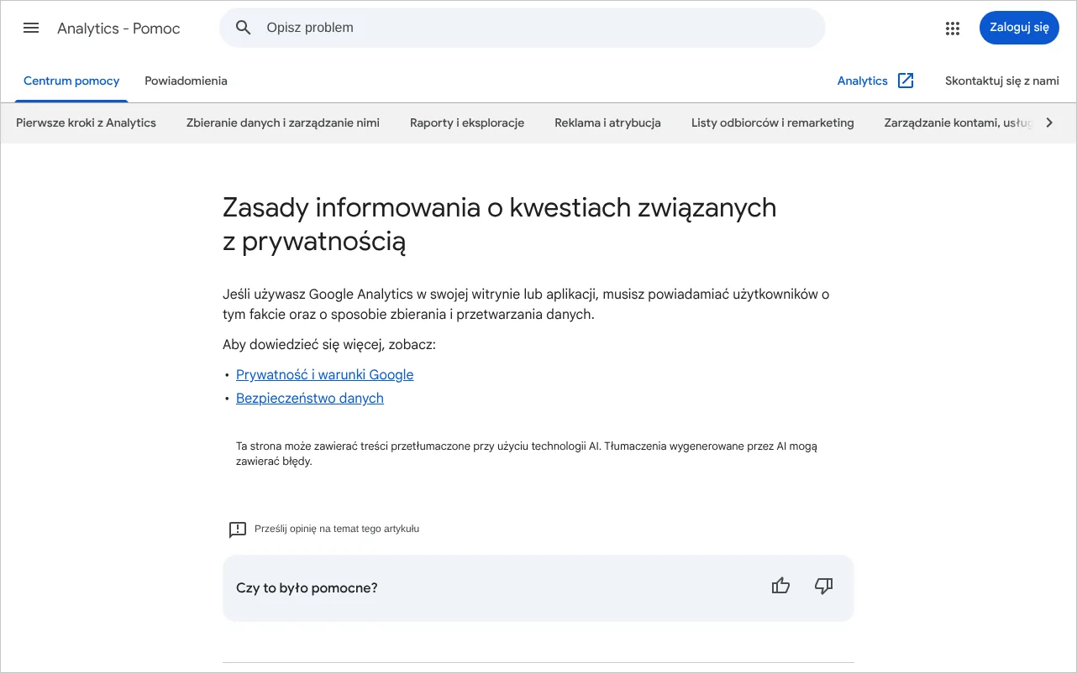Open the Google apps grid
This screenshot has width=1077, height=673.
(x=952, y=28)
